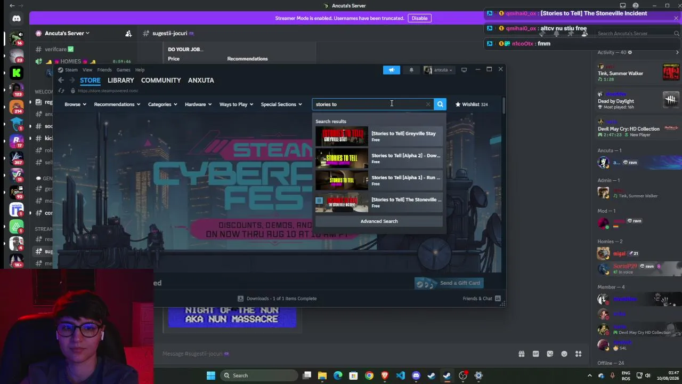682x384 pixels.
Task: Open the Help menu in Steam
Action: (140, 70)
